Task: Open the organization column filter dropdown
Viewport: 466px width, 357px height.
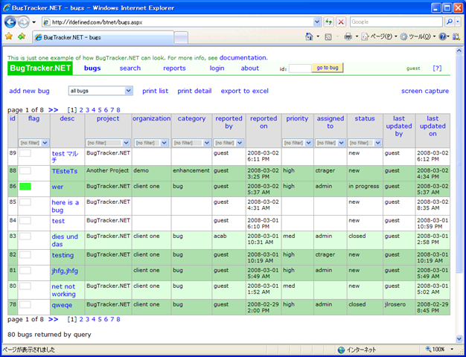Action: (151, 143)
